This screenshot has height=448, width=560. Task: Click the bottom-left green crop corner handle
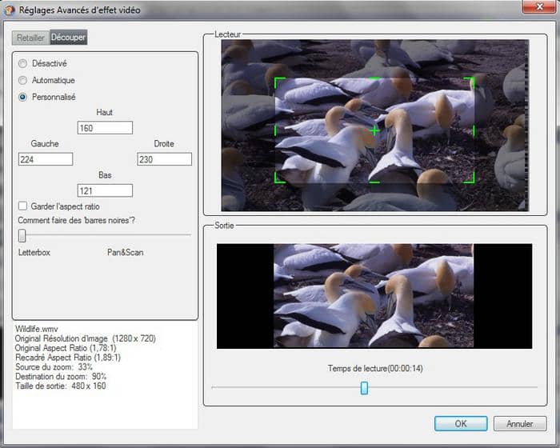280,178
